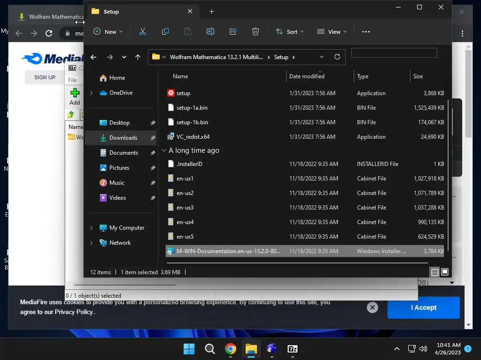This screenshot has width=481, height=360.
Task: Select the setup application file
Action: pyautogui.click(x=305, y=93)
